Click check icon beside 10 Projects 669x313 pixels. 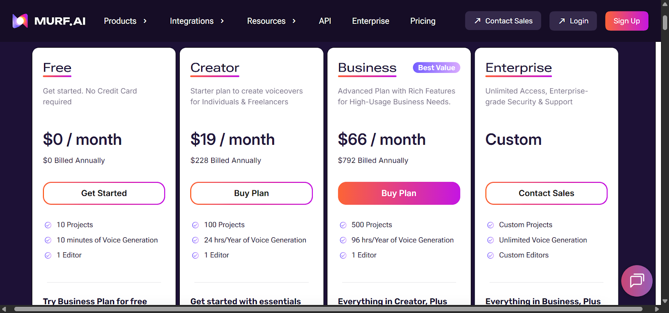point(48,225)
